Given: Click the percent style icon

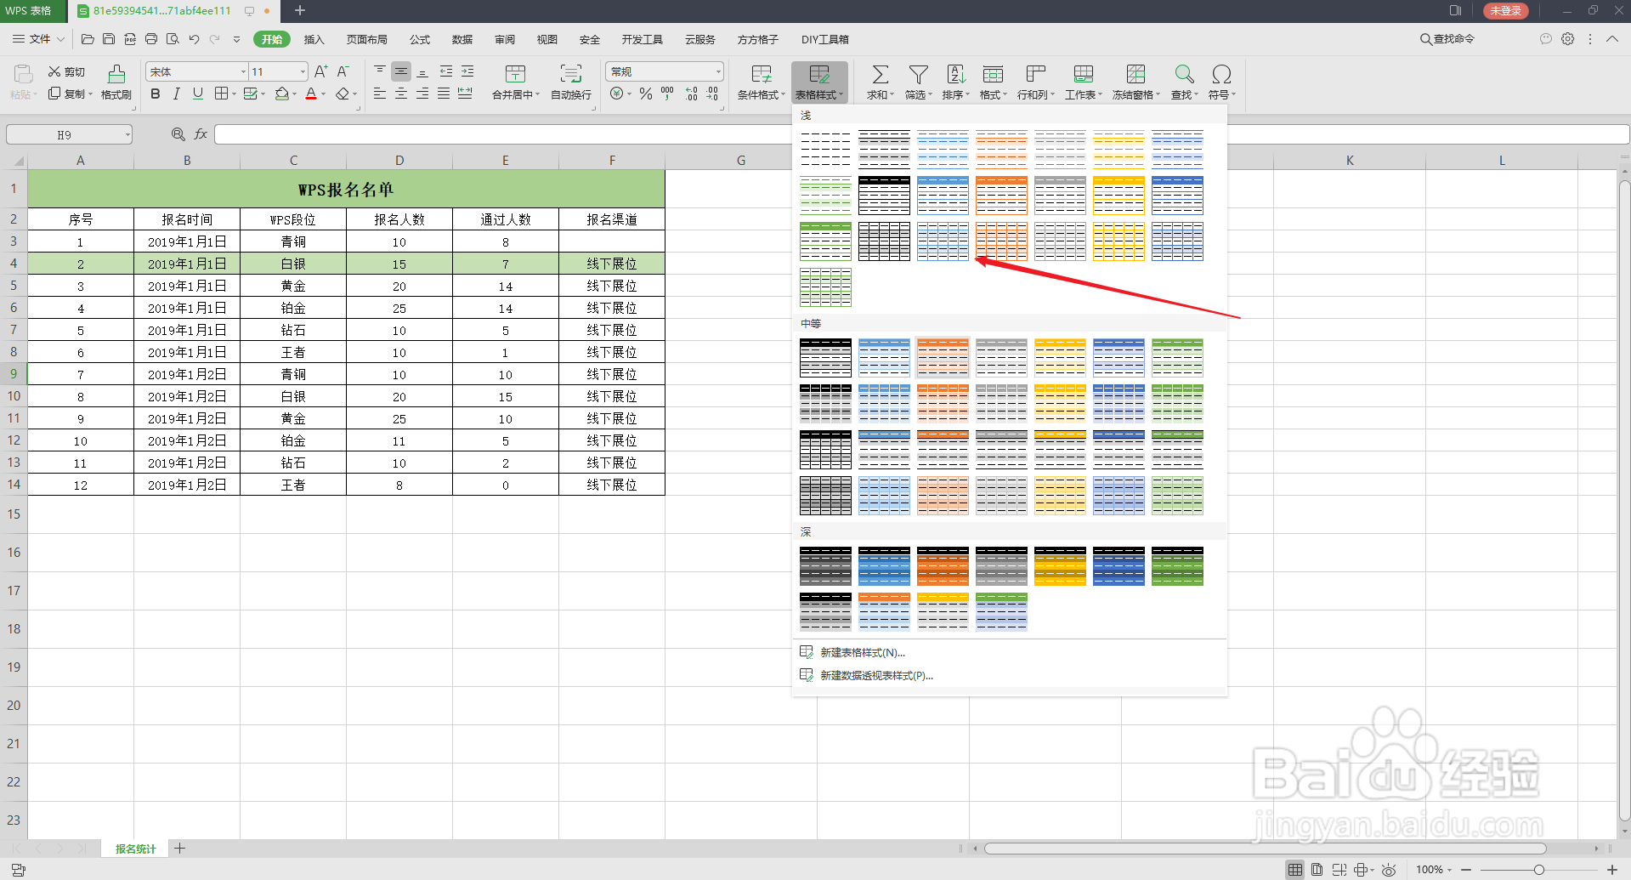Looking at the screenshot, I should click(646, 94).
